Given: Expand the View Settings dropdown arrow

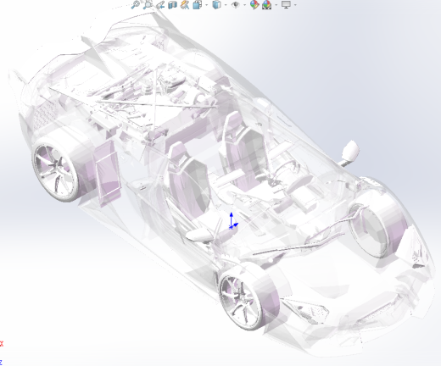Looking at the screenshot, I should click(295, 5).
